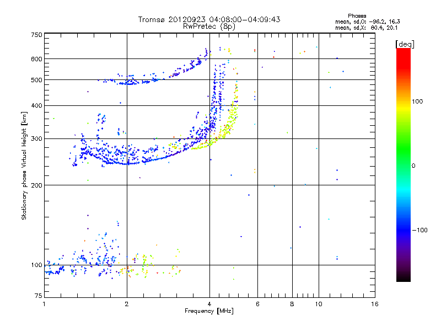Click the y-axis '75' tick label
Screen dimensions: 441x331
coord(39,296)
